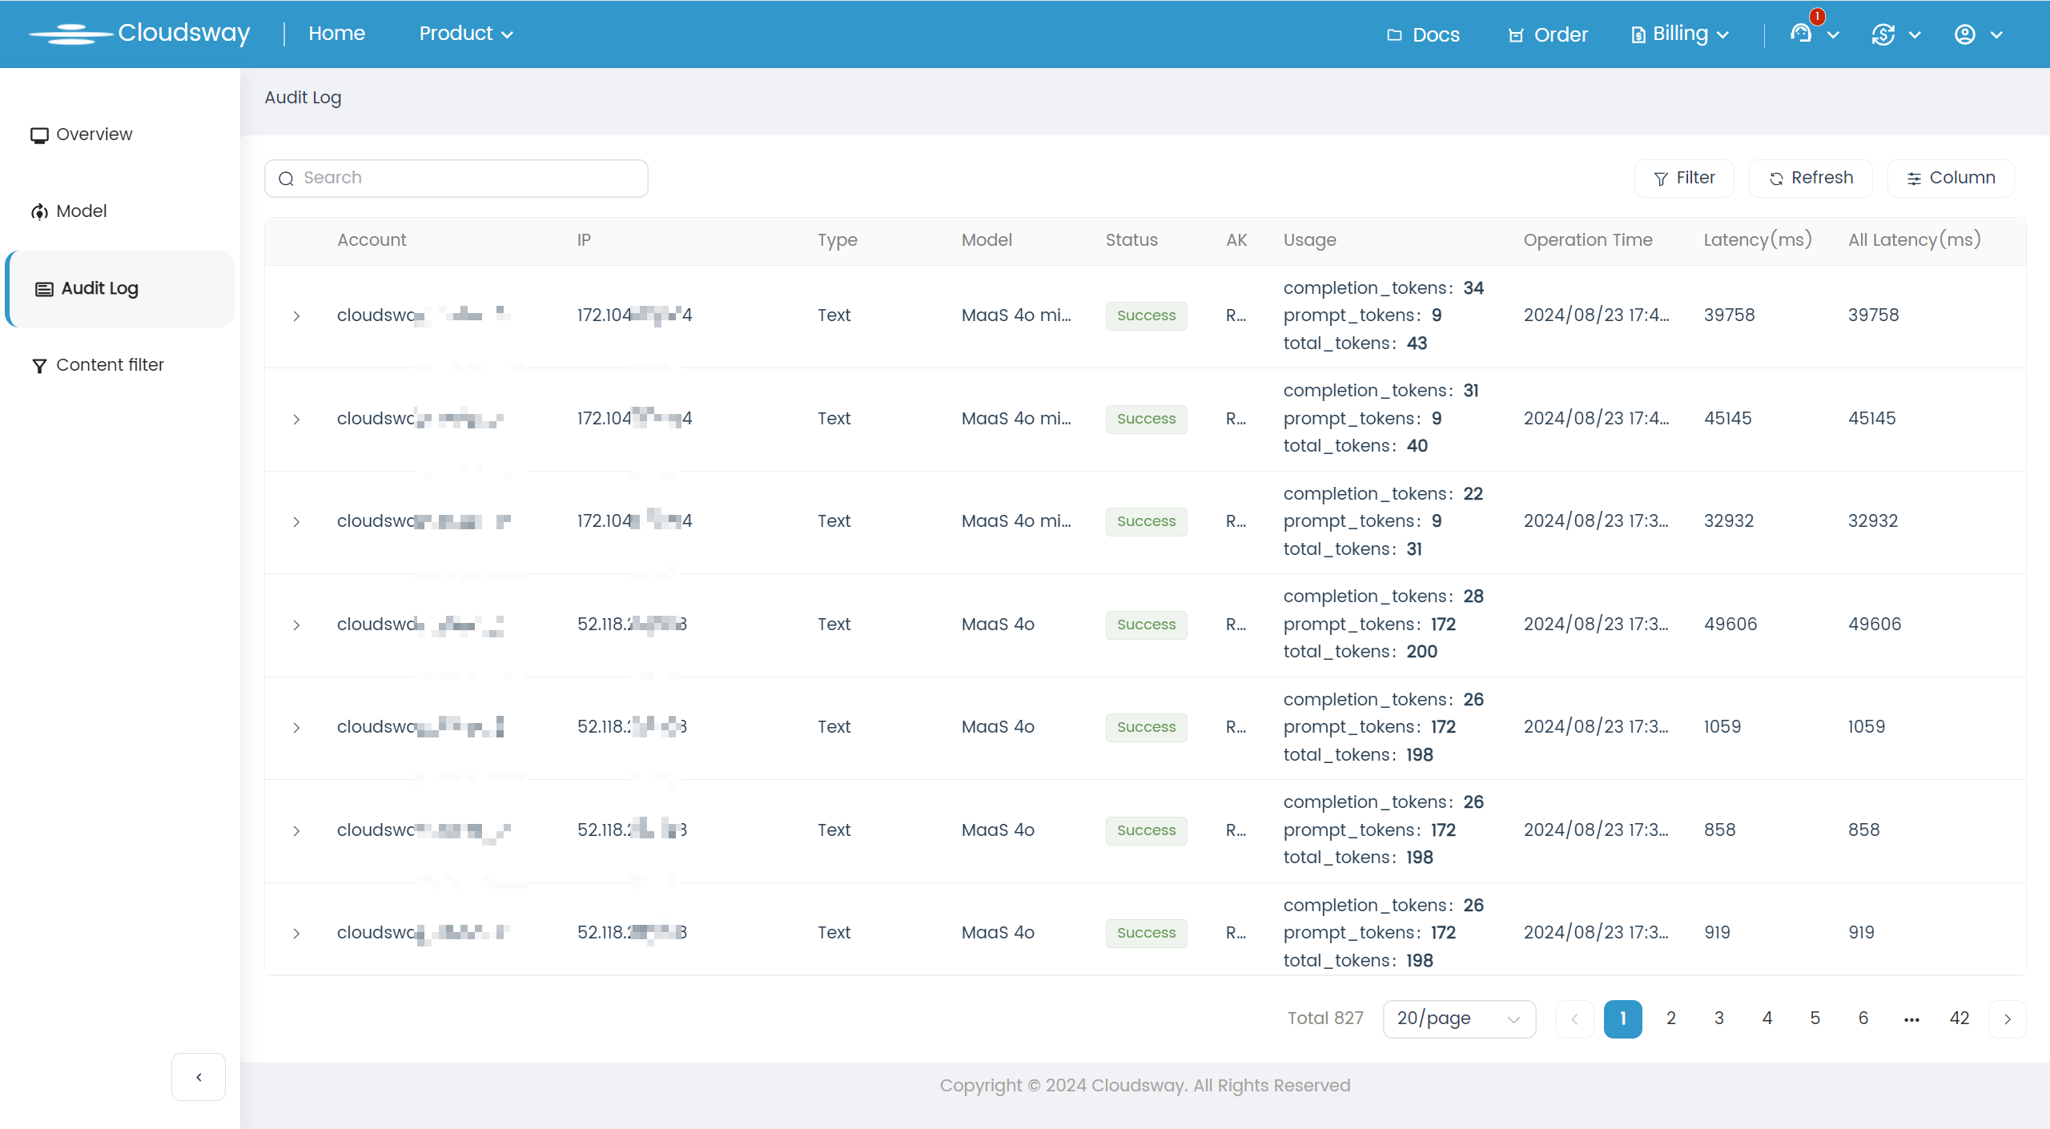Open the 20/page size dropdown

tap(1458, 1019)
